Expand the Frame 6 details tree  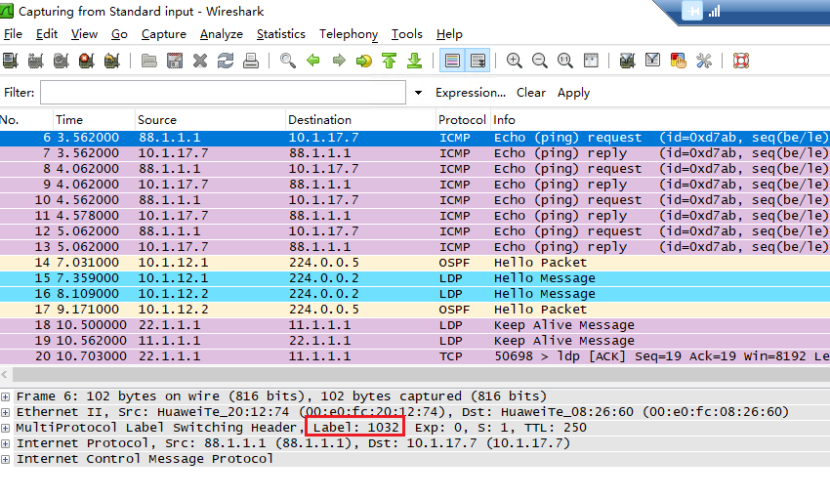click(x=5, y=396)
